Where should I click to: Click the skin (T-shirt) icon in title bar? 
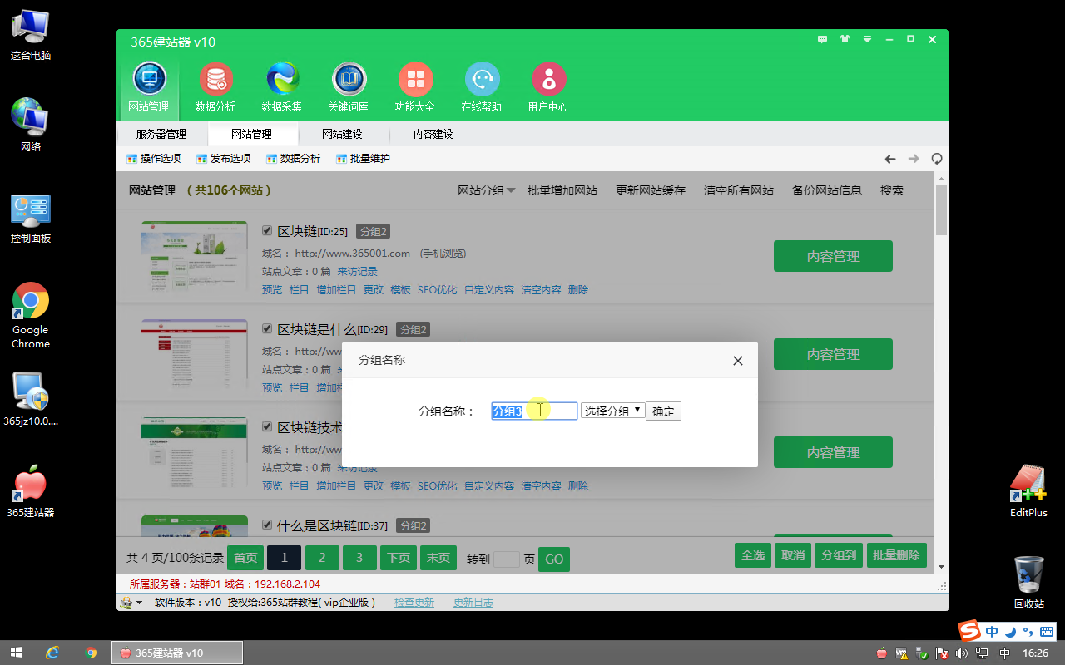(845, 39)
